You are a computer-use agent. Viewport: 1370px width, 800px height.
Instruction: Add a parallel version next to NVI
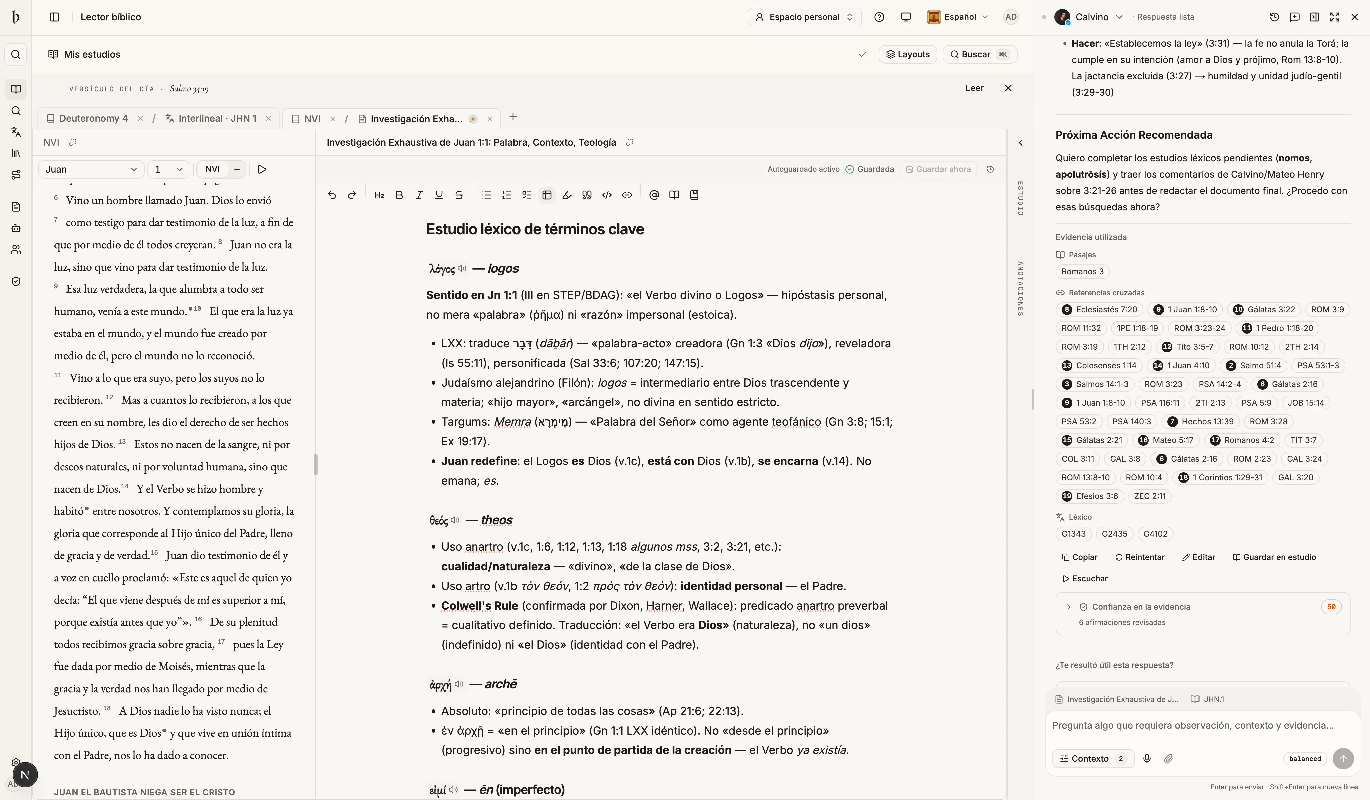tap(237, 169)
